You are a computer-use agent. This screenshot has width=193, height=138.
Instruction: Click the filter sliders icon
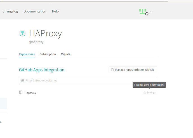(x=22, y=81)
